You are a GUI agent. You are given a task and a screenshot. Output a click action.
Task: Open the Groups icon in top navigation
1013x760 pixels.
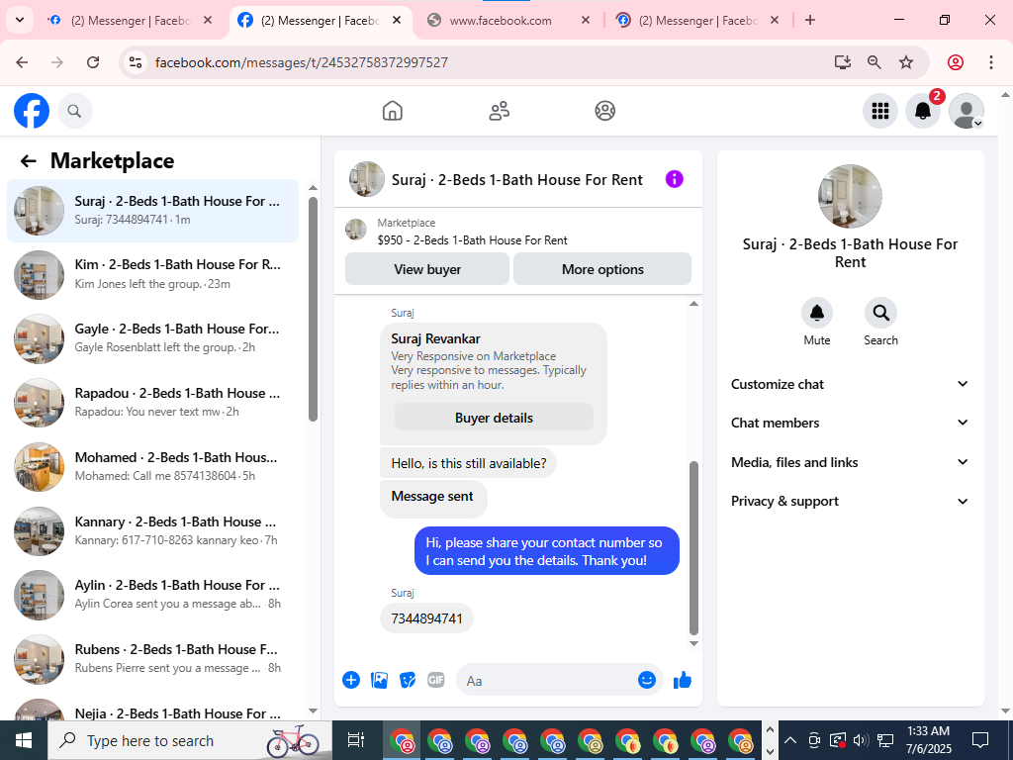tap(604, 111)
